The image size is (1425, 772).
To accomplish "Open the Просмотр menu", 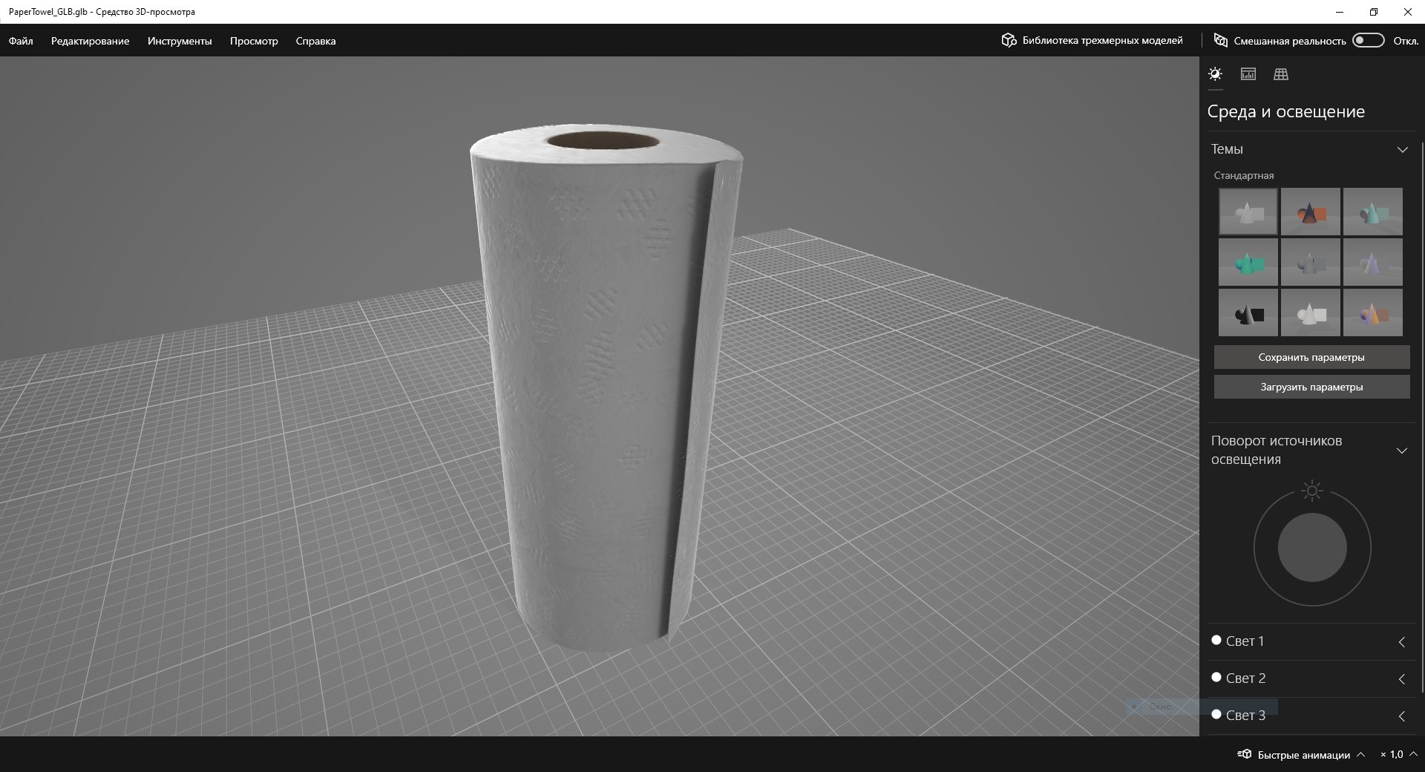I will (254, 41).
